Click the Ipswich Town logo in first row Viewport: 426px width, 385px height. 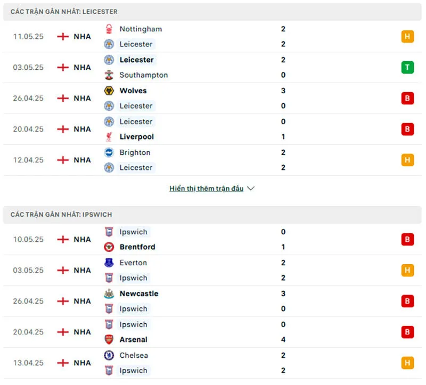coord(110,232)
